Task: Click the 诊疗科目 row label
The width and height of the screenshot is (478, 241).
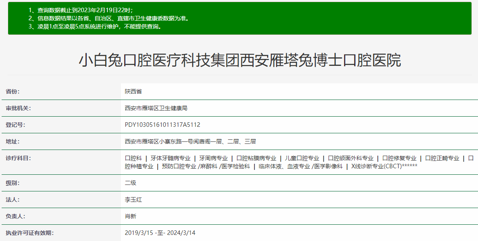Action: tap(18, 158)
